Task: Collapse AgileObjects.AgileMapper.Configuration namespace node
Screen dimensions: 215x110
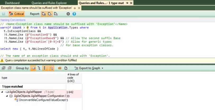Action: (7, 96)
